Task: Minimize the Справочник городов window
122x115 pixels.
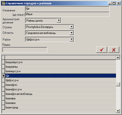Action: 110,3
